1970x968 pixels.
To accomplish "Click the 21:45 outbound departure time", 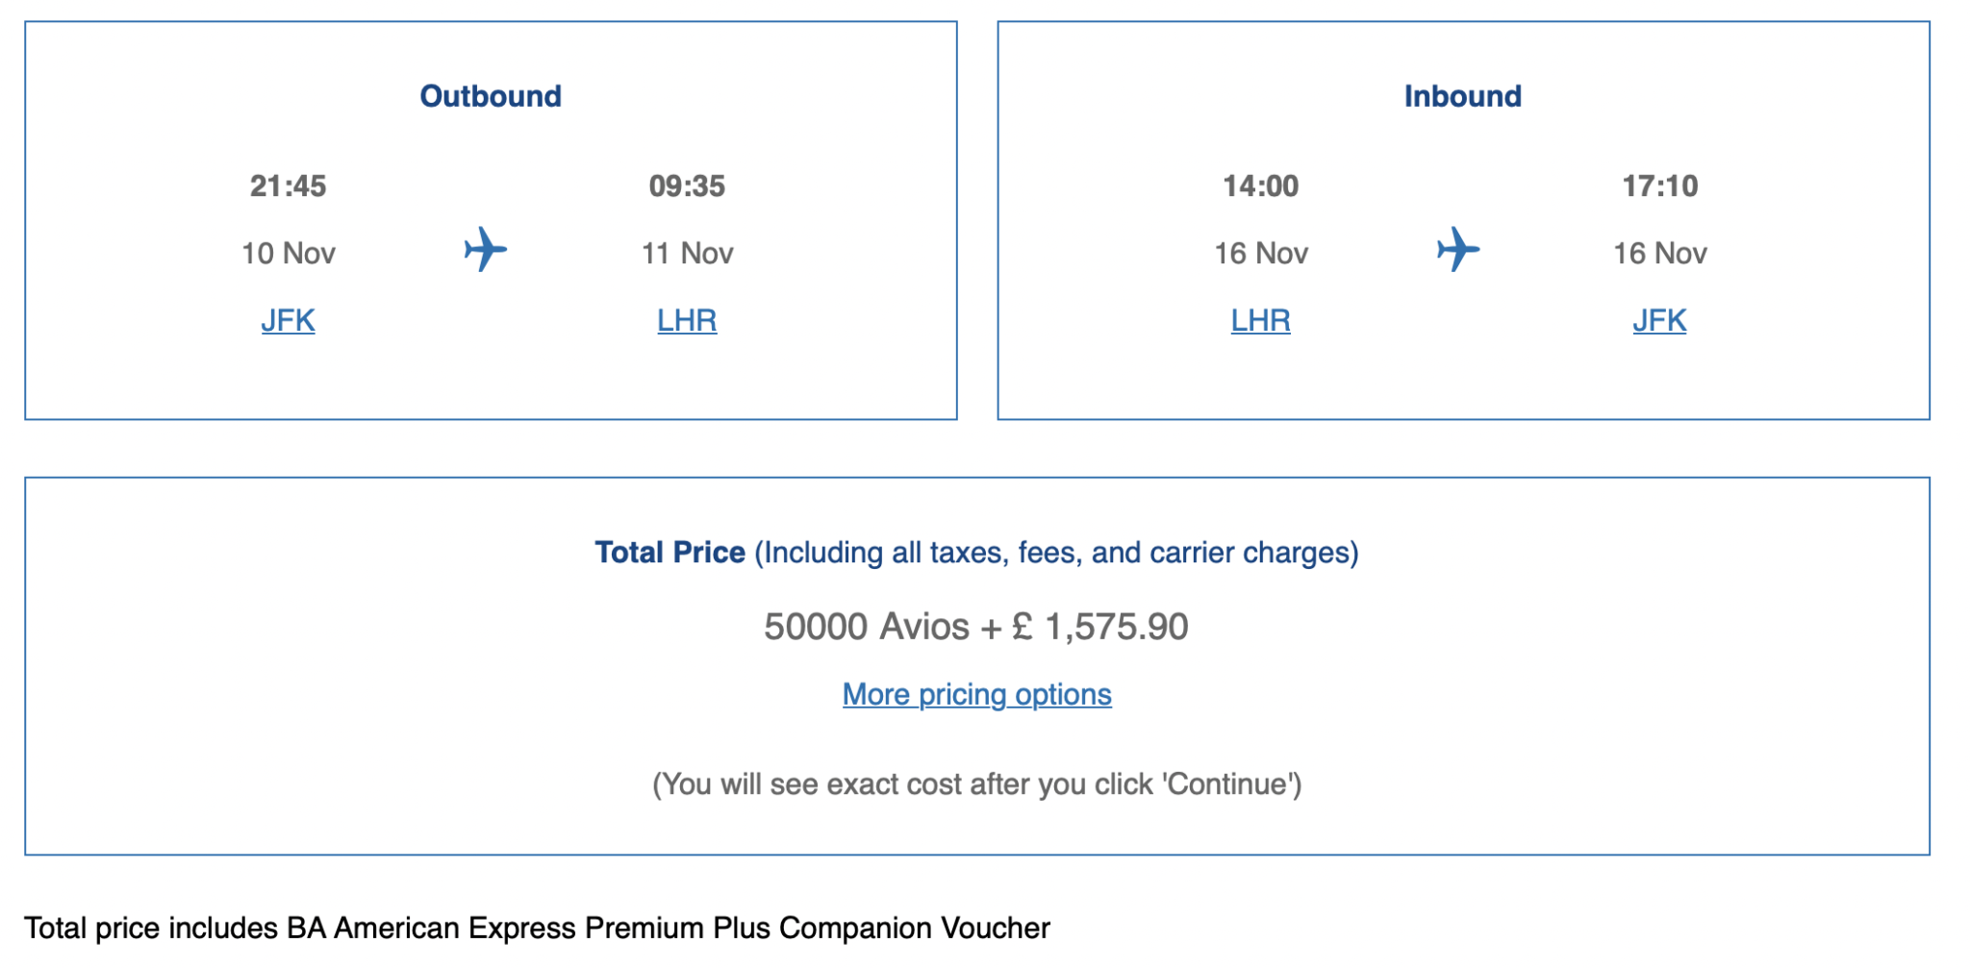I will [288, 186].
